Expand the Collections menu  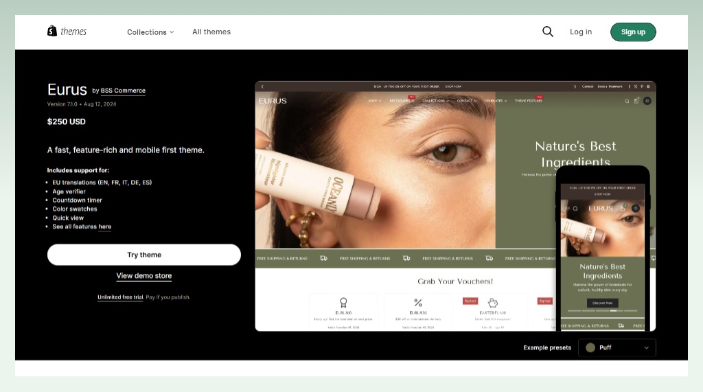coord(150,32)
